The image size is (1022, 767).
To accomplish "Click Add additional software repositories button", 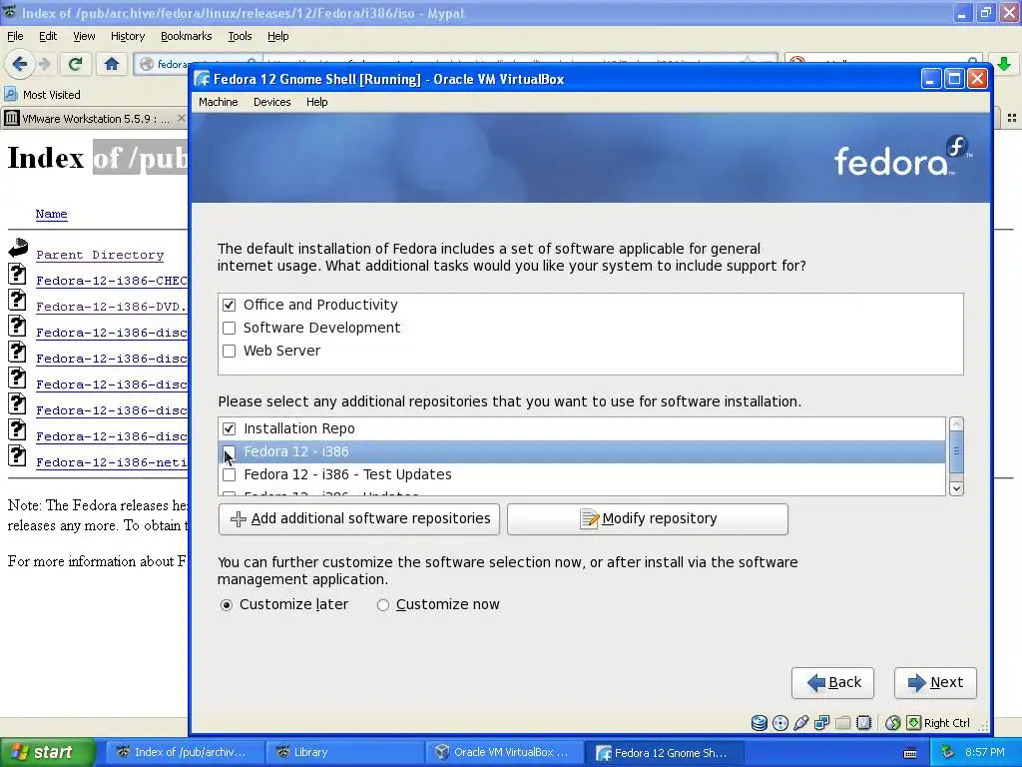I will [x=359, y=519].
